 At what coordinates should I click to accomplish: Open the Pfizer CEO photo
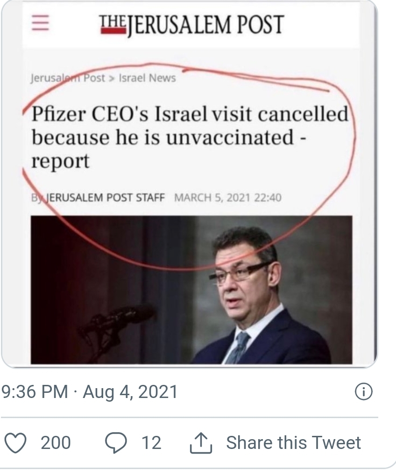coord(191,289)
